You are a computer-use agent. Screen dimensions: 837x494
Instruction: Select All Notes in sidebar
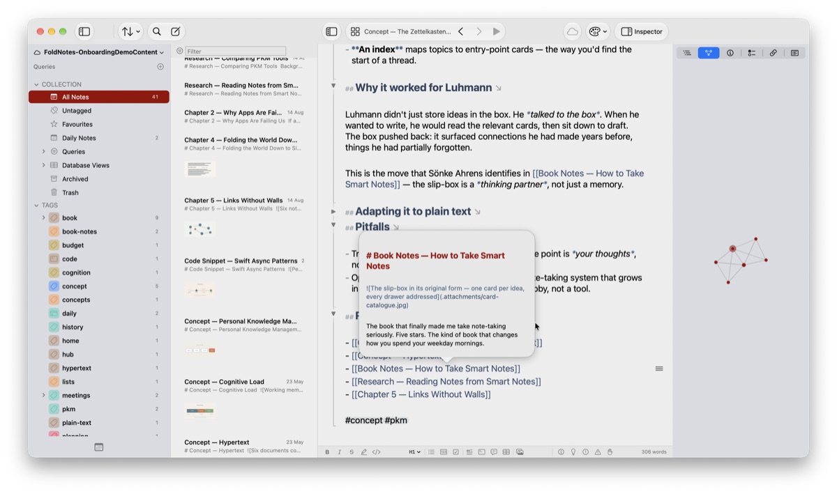[x=99, y=97]
